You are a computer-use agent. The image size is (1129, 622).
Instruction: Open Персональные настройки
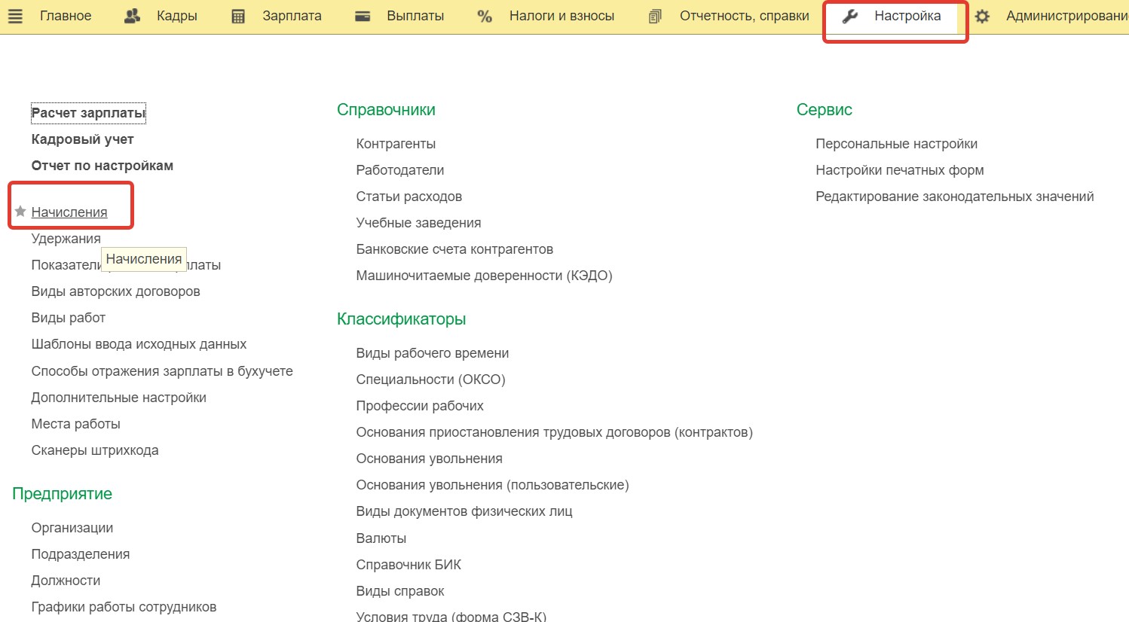pos(896,144)
